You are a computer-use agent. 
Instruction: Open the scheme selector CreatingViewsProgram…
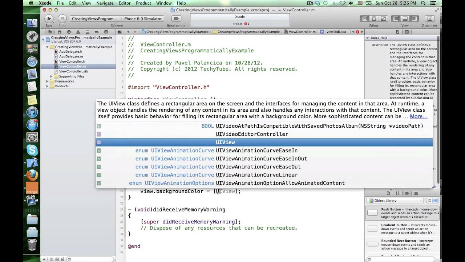94,19
